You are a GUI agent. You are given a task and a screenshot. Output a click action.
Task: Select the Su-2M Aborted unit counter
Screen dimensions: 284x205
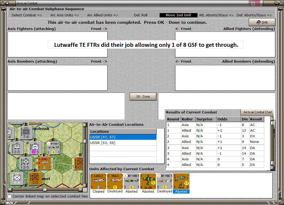tap(148, 181)
